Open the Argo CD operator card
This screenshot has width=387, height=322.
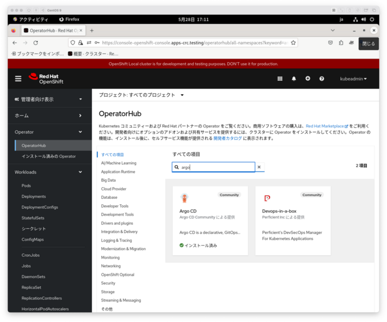[x=210, y=221]
